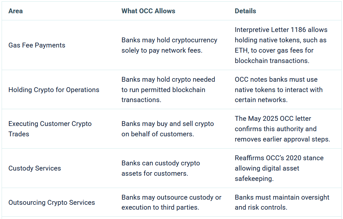Image resolution: width=343 pixels, height=219 pixels.
Task: Click the cell about paying network fees
Action: pyautogui.click(x=169, y=45)
